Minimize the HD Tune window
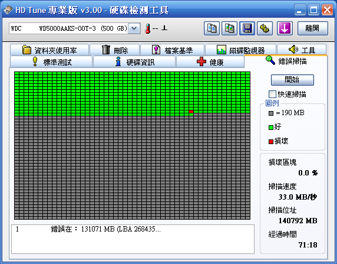This screenshot has height=264, width=337. (300, 10)
